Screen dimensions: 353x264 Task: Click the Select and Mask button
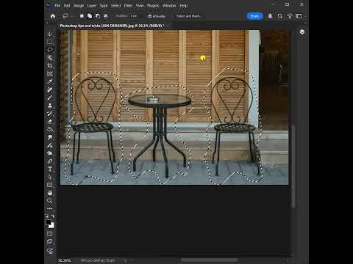pyautogui.click(x=189, y=16)
